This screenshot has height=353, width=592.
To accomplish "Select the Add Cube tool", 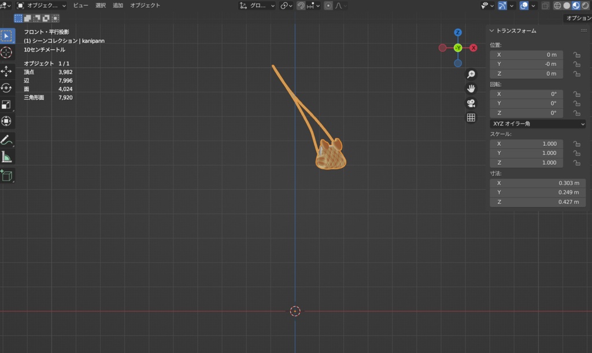I will 6,176.
